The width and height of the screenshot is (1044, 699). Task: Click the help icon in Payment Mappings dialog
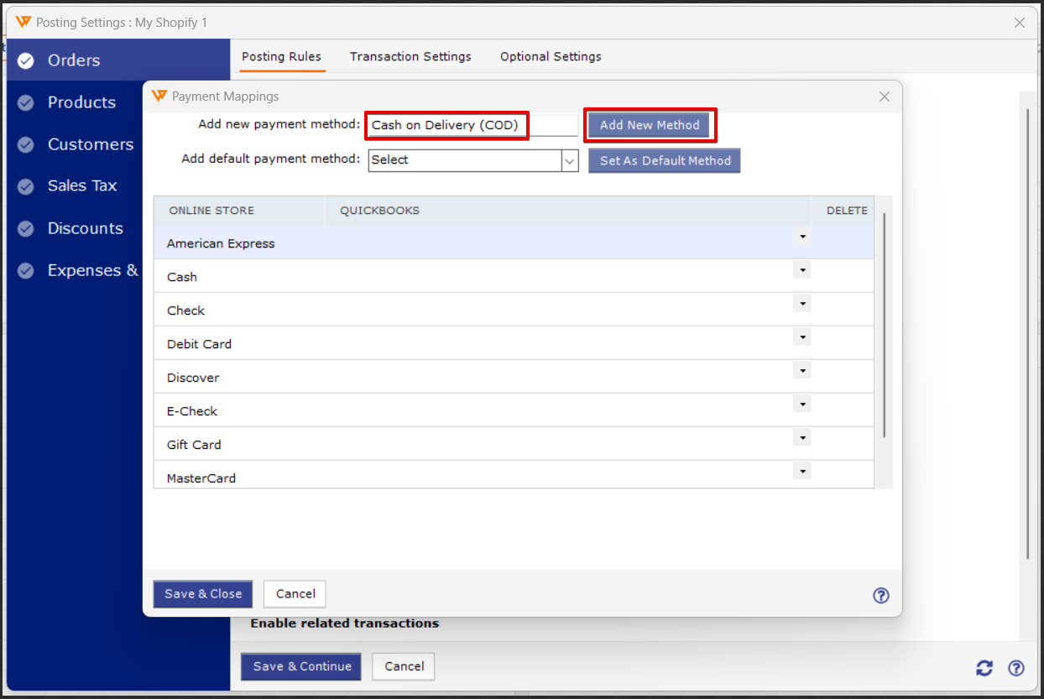[x=880, y=595]
